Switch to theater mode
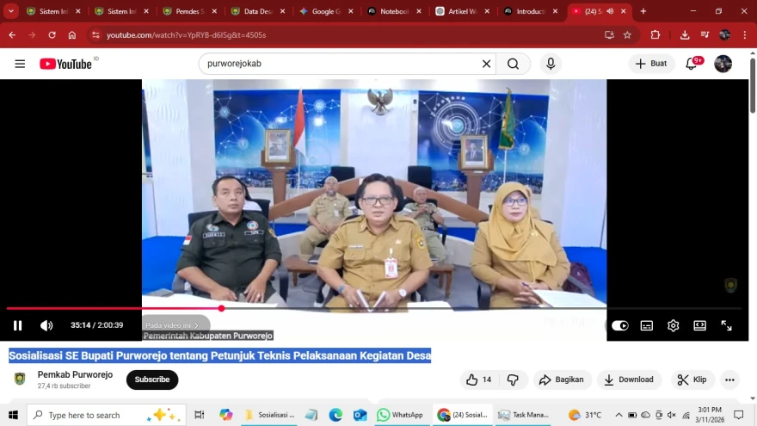Image resolution: width=757 pixels, height=426 pixels. tap(699, 325)
